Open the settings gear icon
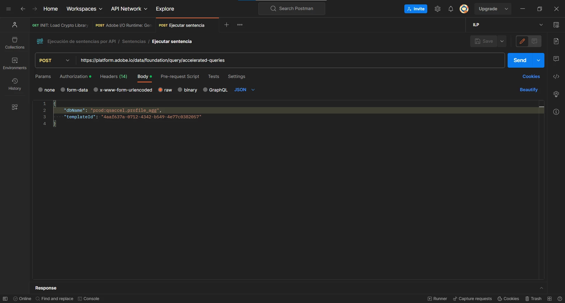Image resolution: width=565 pixels, height=303 pixels. click(438, 9)
